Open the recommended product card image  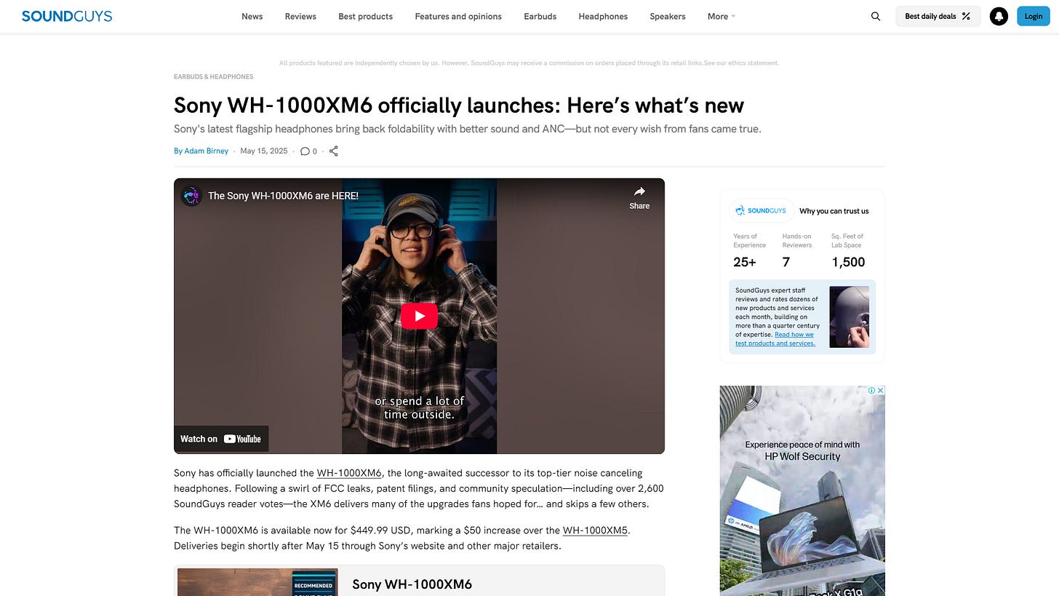(x=257, y=582)
